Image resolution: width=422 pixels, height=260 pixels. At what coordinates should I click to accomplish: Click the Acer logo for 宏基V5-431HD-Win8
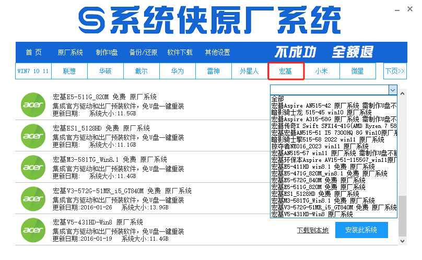point(33,230)
